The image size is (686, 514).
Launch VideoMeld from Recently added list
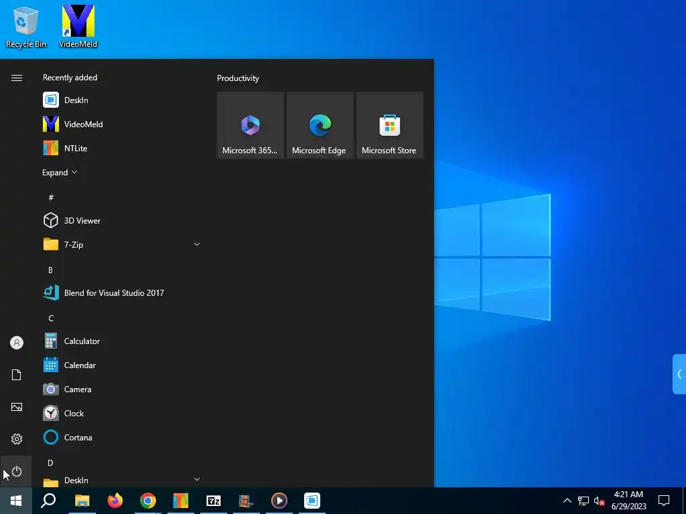tap(122, 124)
